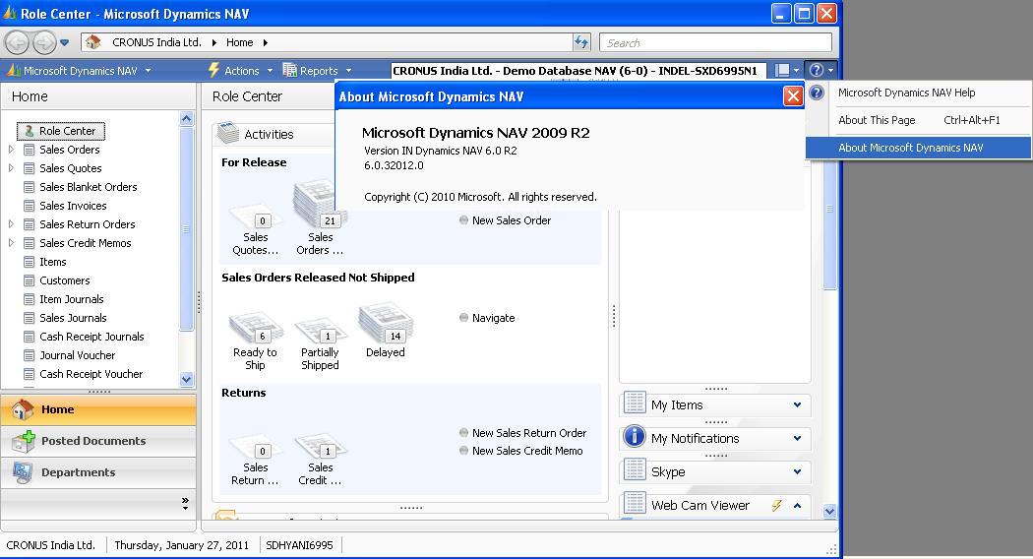1033x559 pixels.
Task: Expand the Sales Return Orders tree node
Action: coord(11,224)
